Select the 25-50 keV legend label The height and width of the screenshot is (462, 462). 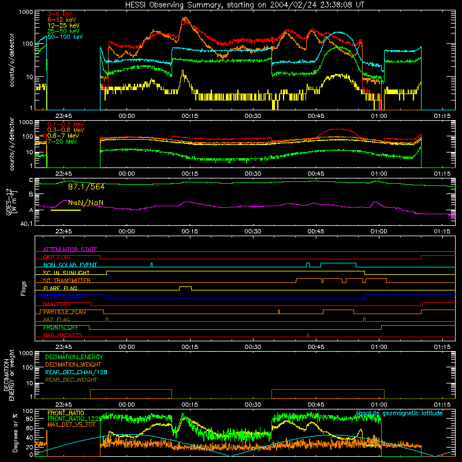pos(64,31)
